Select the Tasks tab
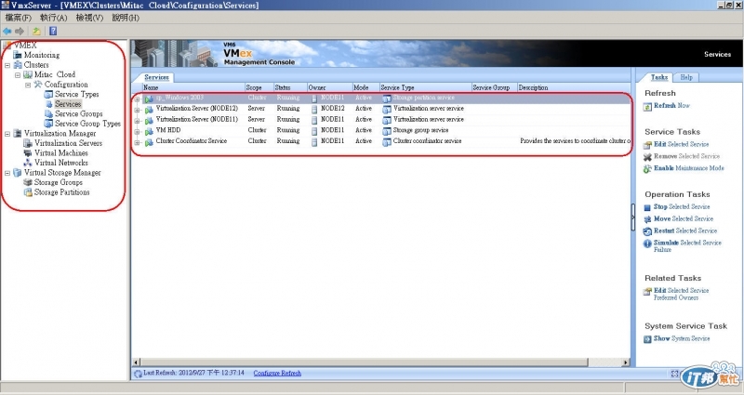Image resolution: width=744 pixels, height=395 pixels. pyautogui.click(x=659, y=77)
